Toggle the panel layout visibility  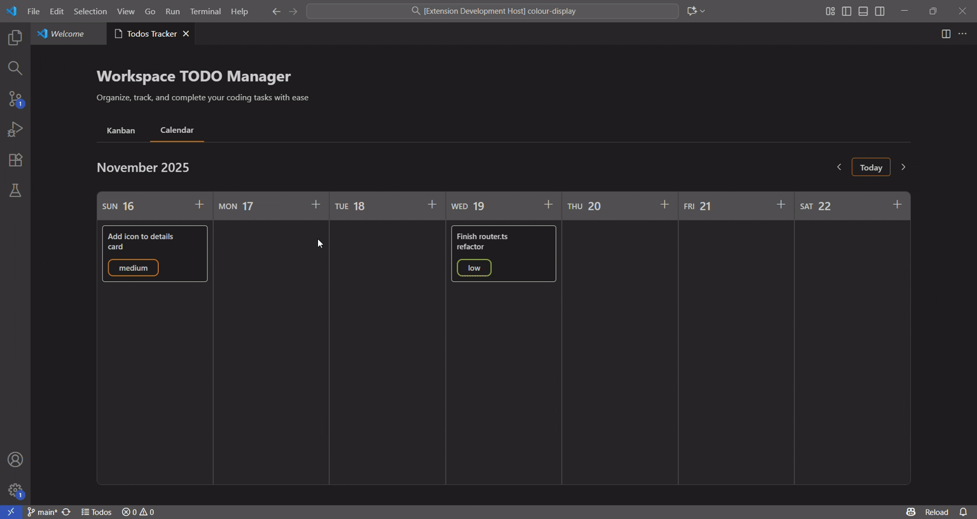click(863, 11)
